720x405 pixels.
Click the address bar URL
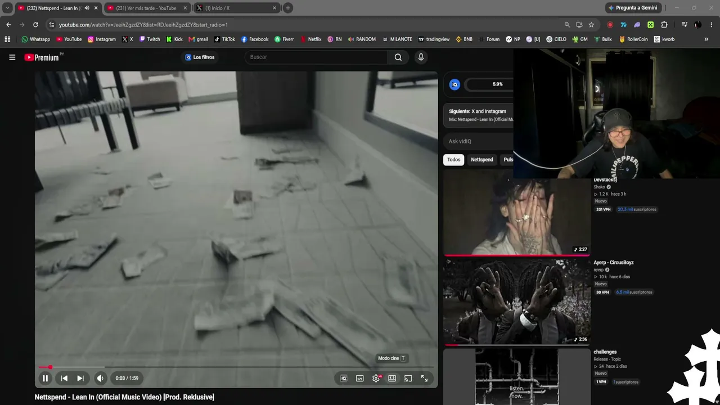(x=143, y=25)
